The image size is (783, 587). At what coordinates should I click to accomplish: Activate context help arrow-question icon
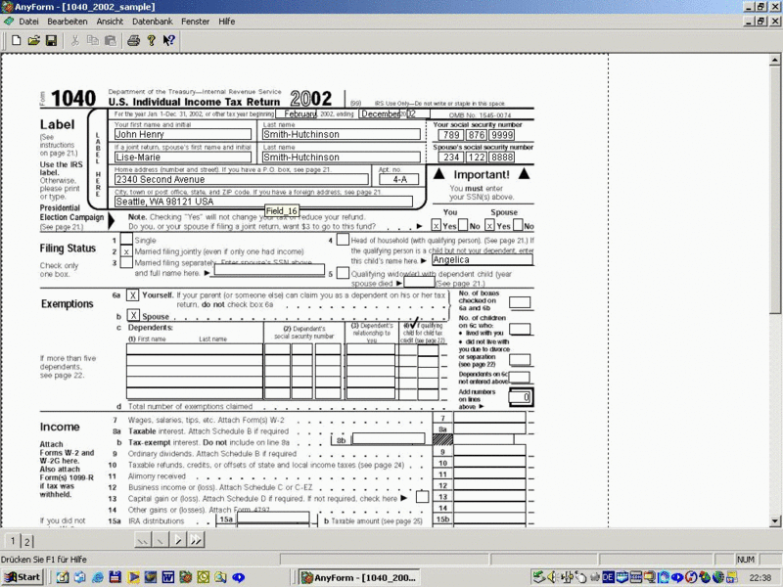(168, 40)
